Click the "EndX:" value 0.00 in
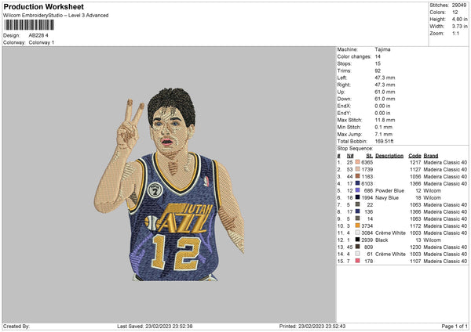Screen dimensions: 471x332 pos(382,106)
